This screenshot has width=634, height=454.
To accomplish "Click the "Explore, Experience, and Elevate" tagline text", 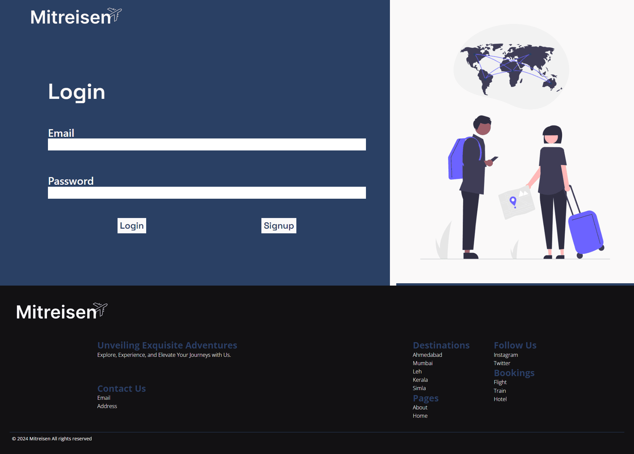I will pyautogui.click(x=164, y=355).
